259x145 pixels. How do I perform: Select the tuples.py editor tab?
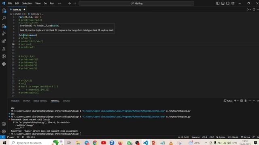17,10
